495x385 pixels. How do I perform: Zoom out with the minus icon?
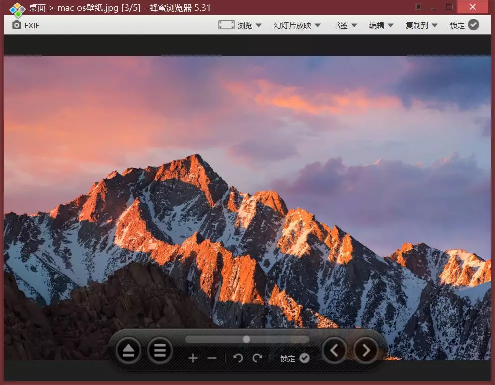212,358
